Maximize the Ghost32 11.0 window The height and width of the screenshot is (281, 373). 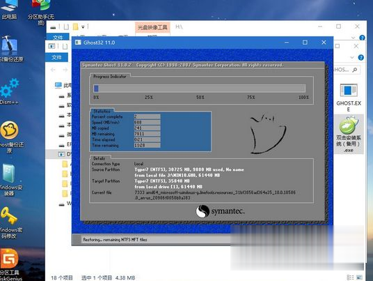305,43
